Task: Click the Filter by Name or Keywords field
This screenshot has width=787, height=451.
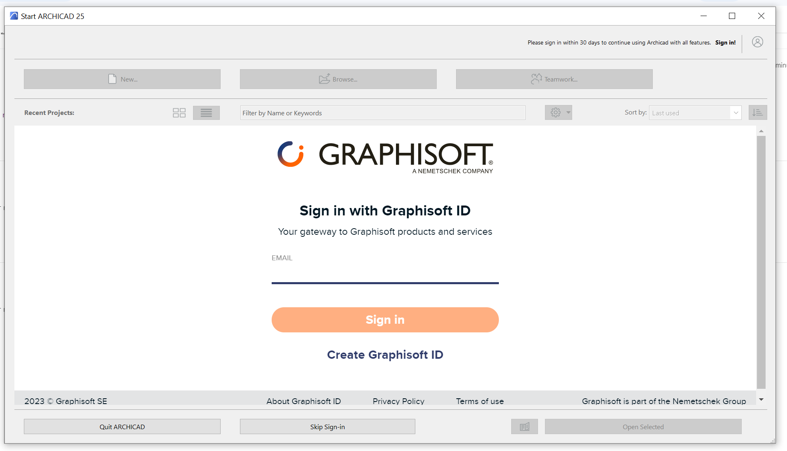Action: tap(382, 113)
